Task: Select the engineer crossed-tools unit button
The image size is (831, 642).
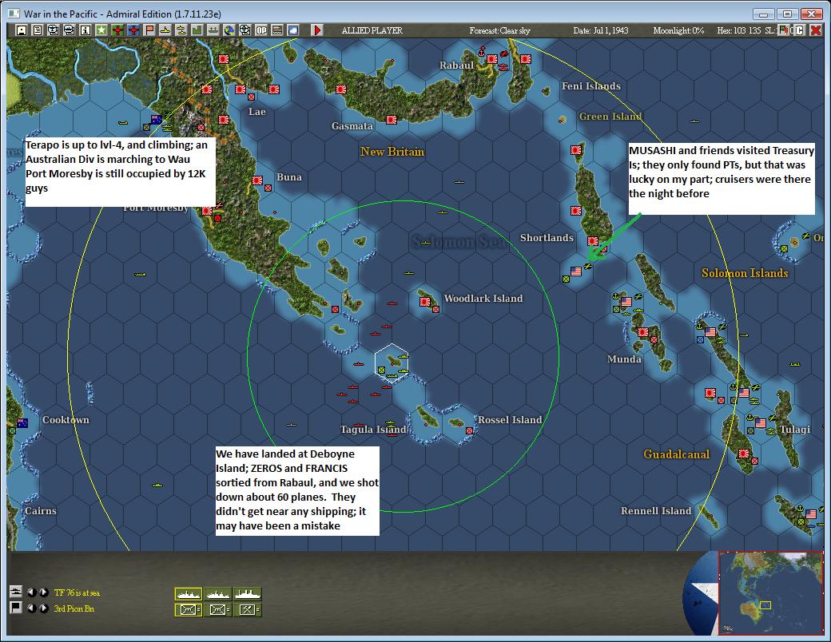Action: coord(248,610)
